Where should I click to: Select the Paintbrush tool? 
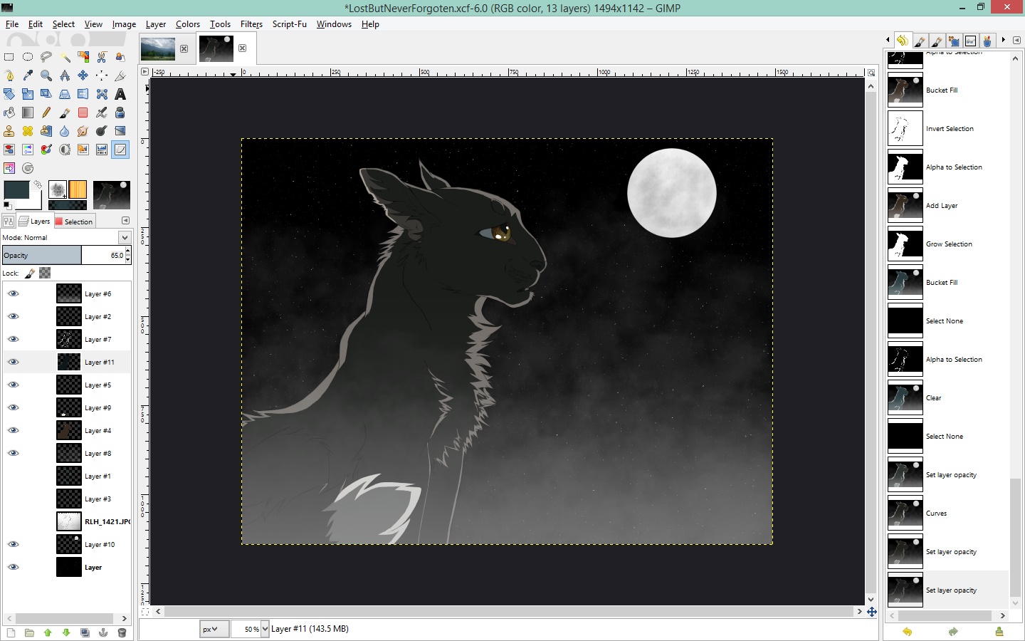[x=64, y=112]
